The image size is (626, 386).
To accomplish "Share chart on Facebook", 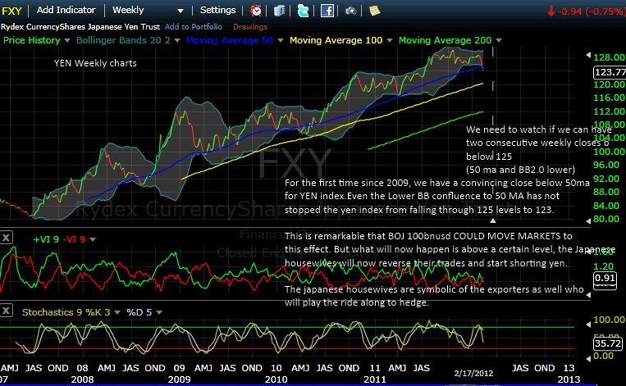I will click(327, 11).
